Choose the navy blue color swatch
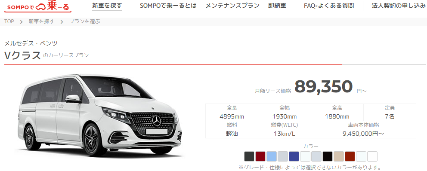 coord(294,156)
